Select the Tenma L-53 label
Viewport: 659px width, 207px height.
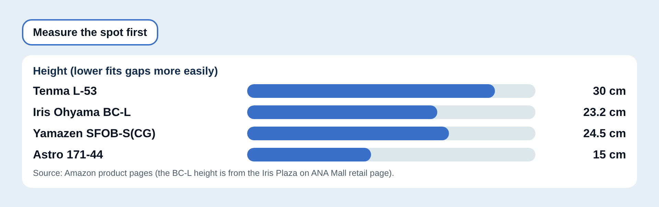pyautogui.click(x=65, y=91)
